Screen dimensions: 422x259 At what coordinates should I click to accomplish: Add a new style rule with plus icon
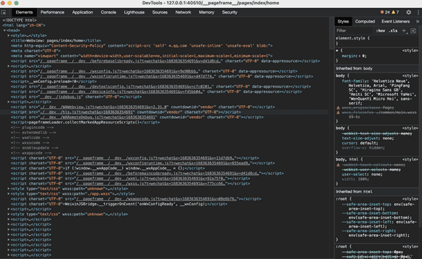pos(404,31)
